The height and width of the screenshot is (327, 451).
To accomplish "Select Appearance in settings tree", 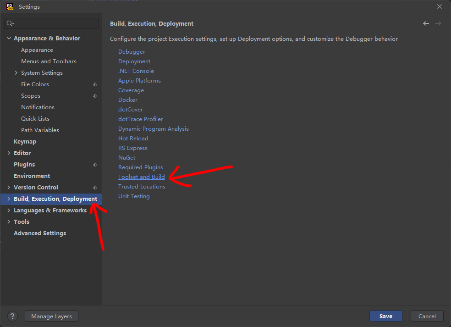I will [37, 50].
